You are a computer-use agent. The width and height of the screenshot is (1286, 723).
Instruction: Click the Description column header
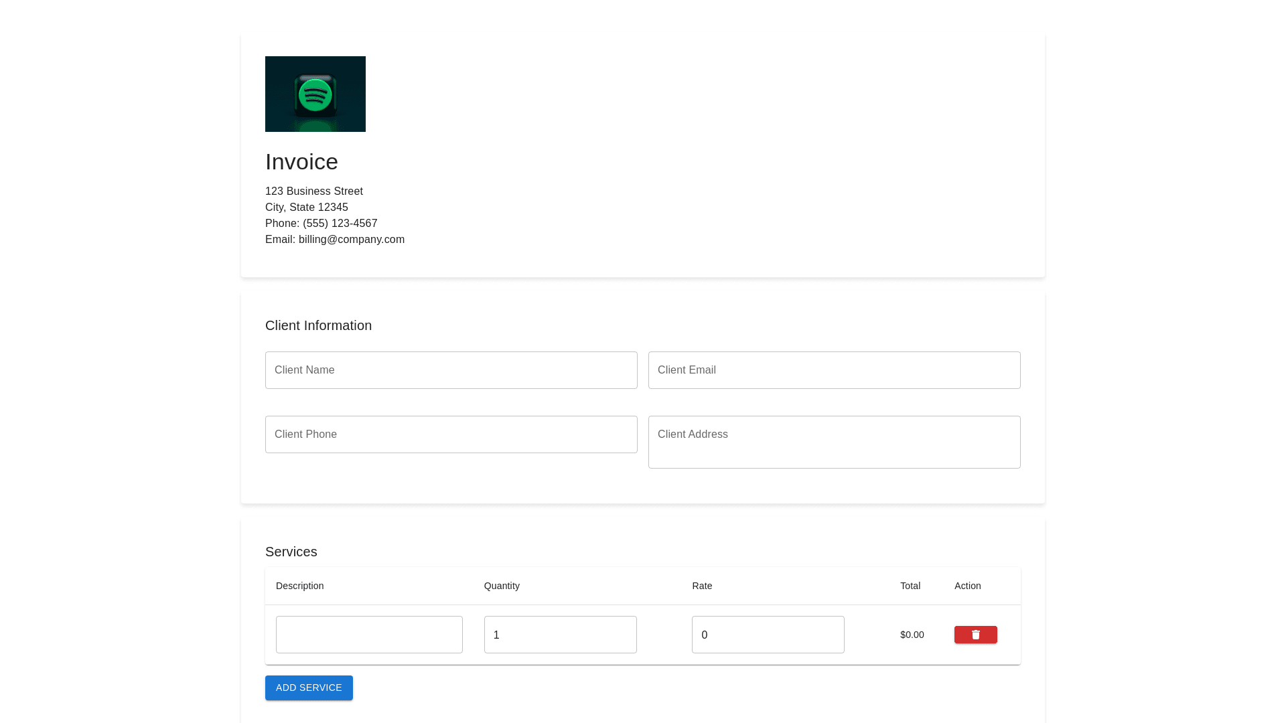click(299, 586)
